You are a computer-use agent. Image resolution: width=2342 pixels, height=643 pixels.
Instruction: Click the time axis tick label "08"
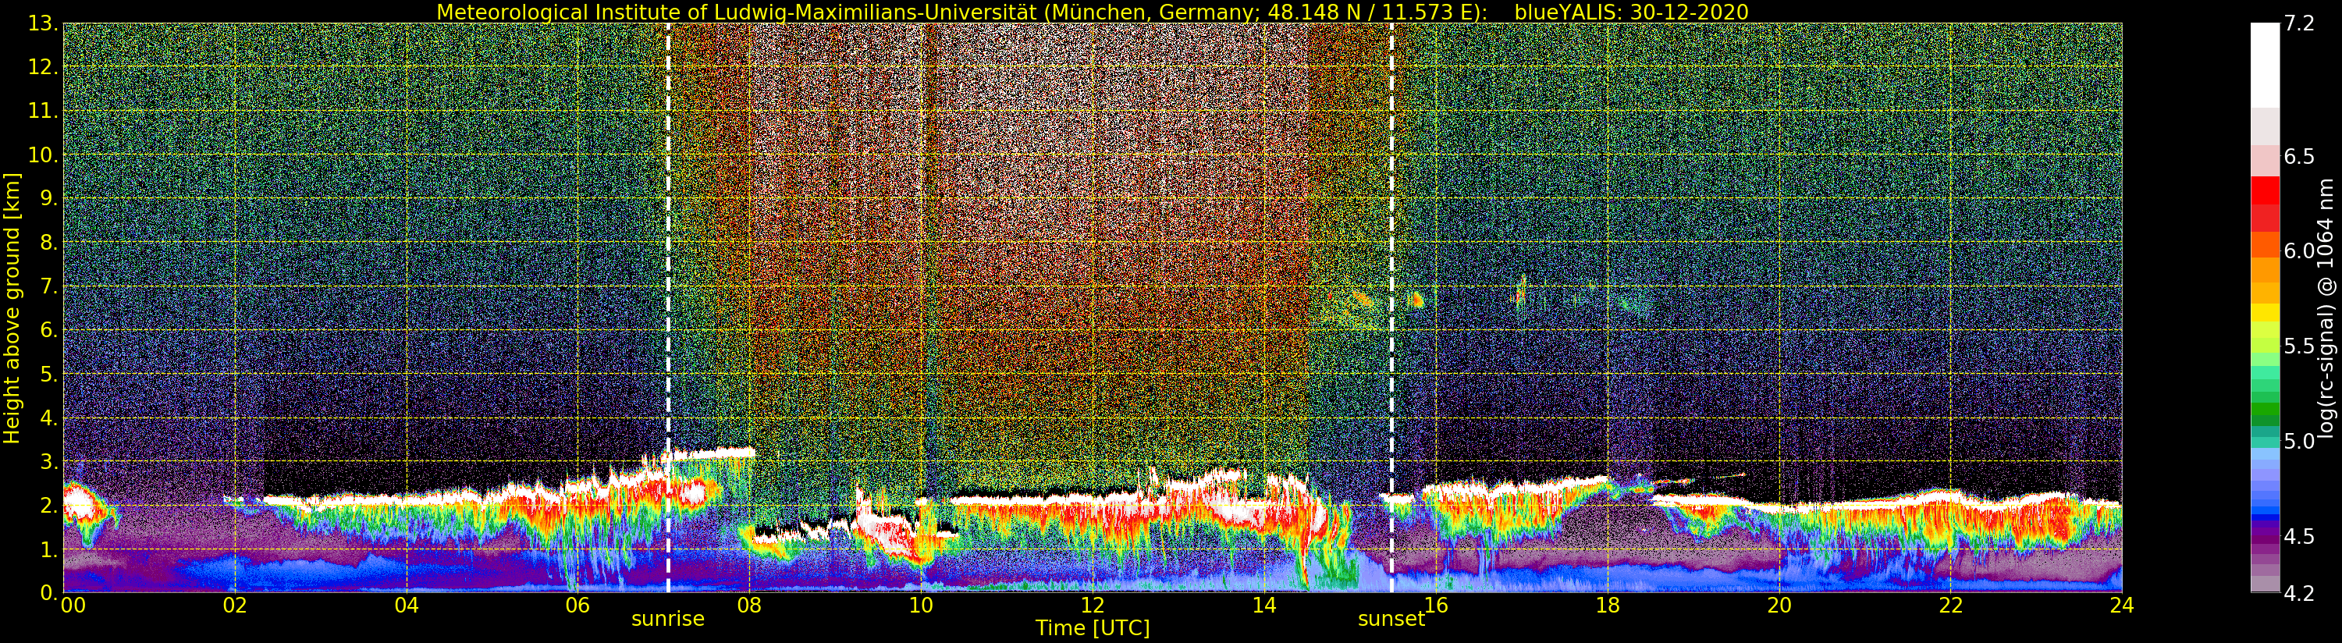749,606
